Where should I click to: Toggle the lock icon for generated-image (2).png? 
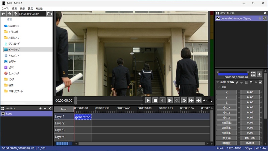point(260,18)
